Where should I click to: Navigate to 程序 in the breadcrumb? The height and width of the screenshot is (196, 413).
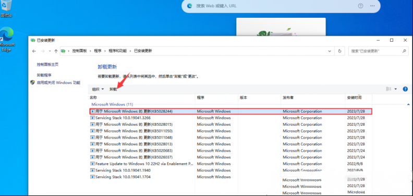[98, 51]
